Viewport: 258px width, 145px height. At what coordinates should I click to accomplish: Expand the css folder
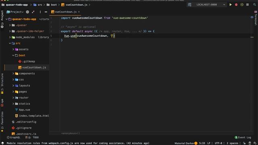[x=13, y=80]
